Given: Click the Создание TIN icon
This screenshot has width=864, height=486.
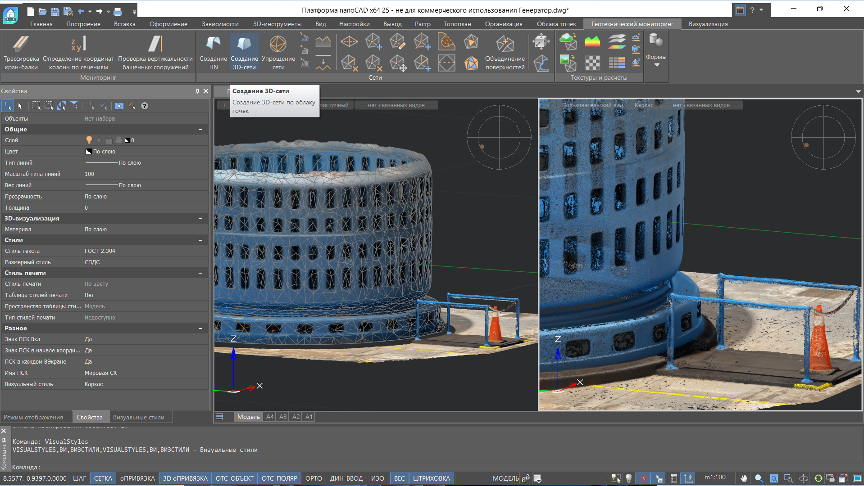Looking at the screenshot, I should point(213,44).
